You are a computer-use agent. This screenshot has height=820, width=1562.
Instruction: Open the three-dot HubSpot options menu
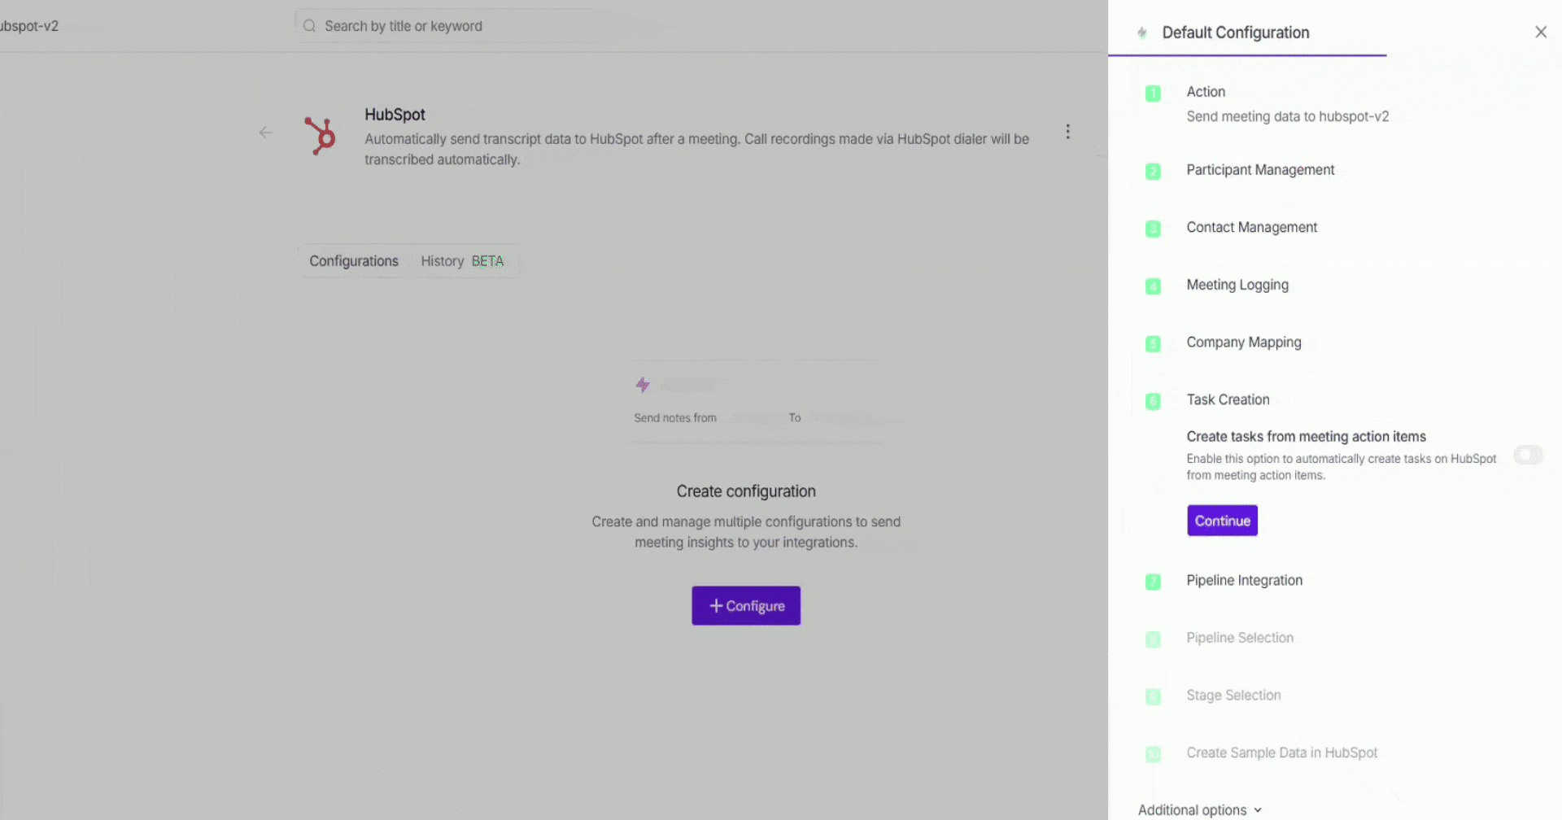[1067, 132]
